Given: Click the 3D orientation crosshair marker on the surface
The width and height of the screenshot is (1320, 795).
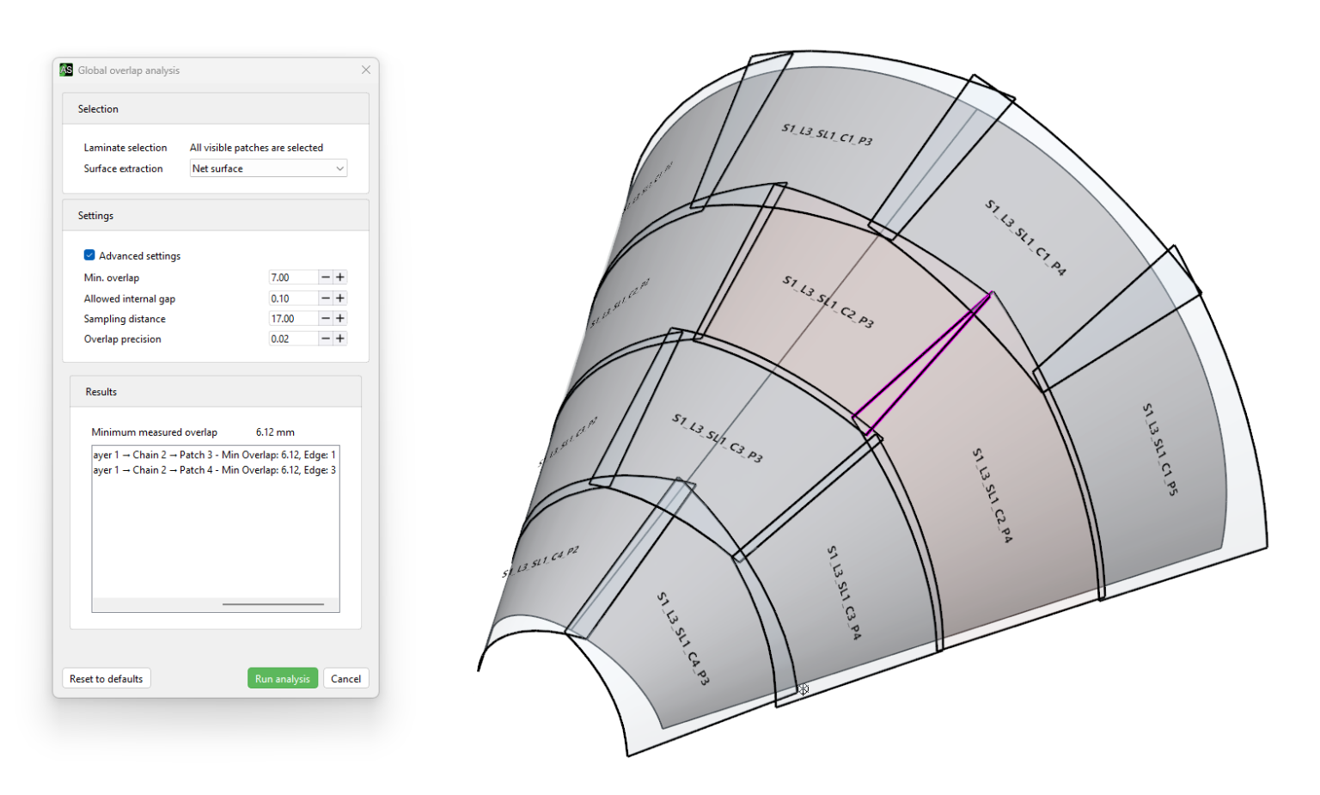Looking at the screenshot, I should pyautogui.click(x=802, y=688).
